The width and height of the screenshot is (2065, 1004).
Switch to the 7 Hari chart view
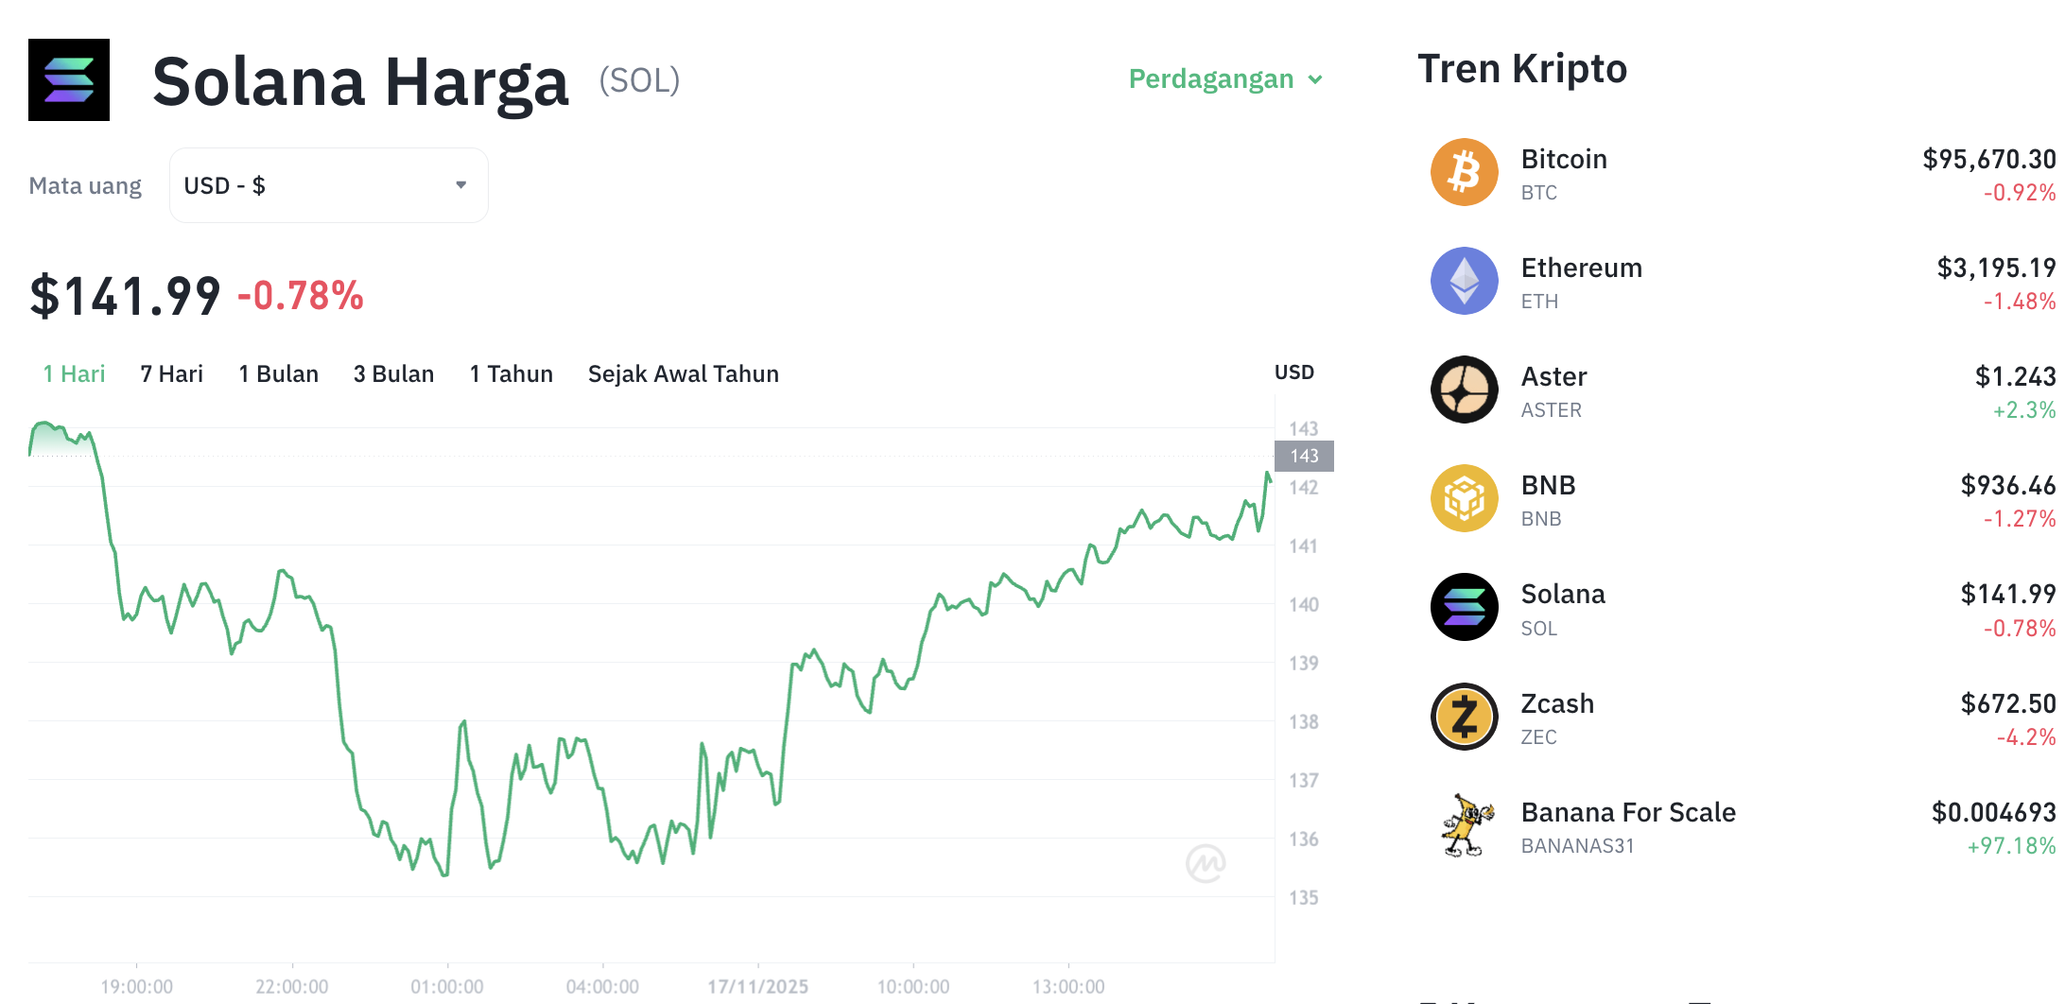[x=170, y=373]
